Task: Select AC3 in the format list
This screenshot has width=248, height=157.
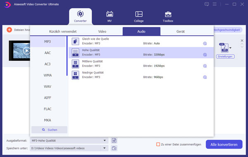Action: (48, 64)
